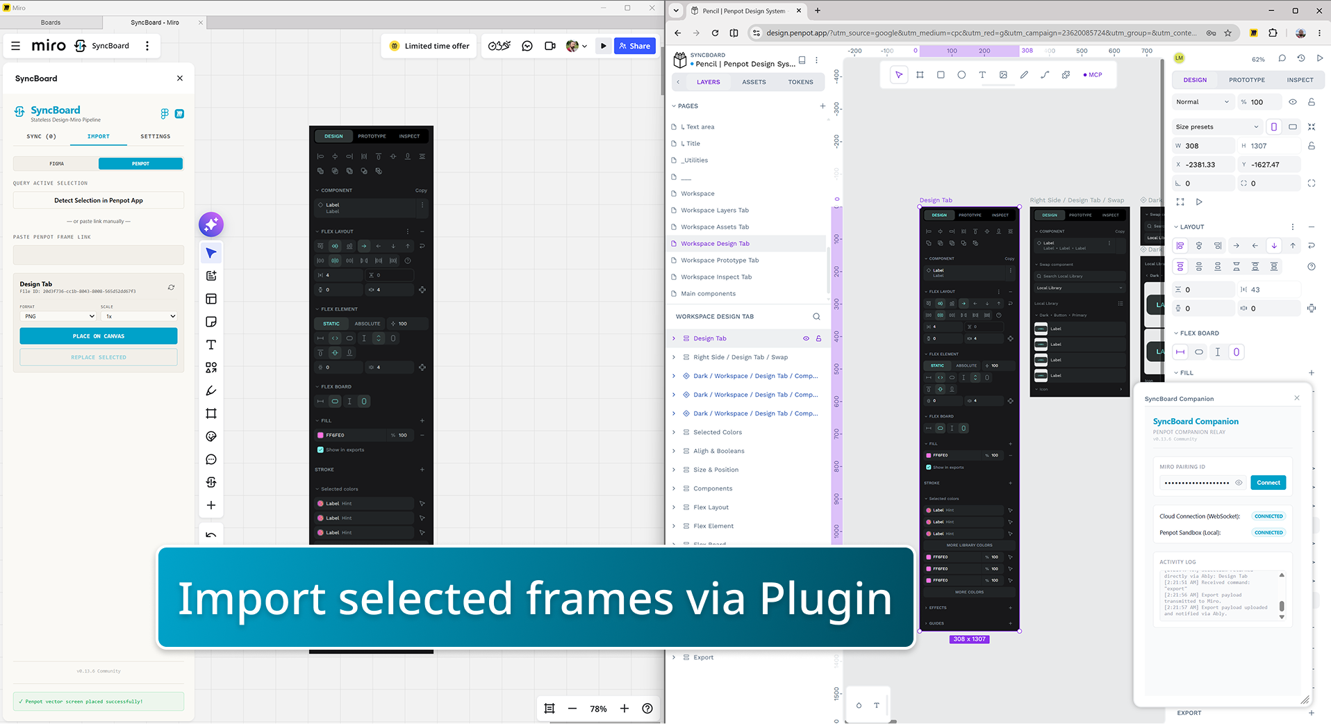Click Detect Selection in Penpot App
The image size is (1331, 724).
pyautogui.click(x=99, y=201)
